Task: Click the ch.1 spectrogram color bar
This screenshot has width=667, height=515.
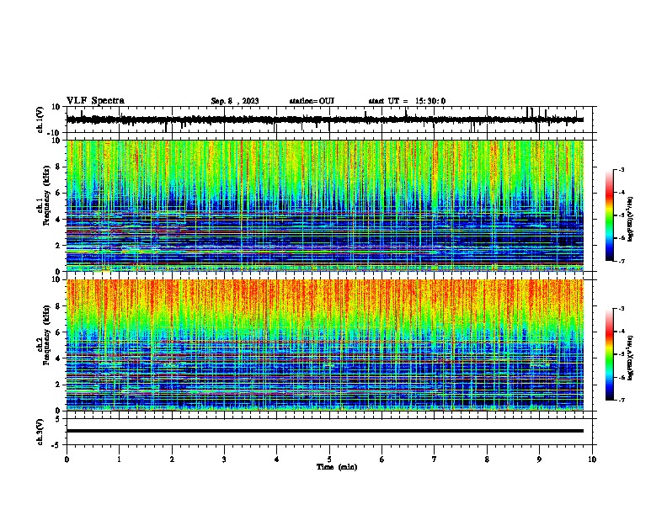Action: tap(609, 215)
